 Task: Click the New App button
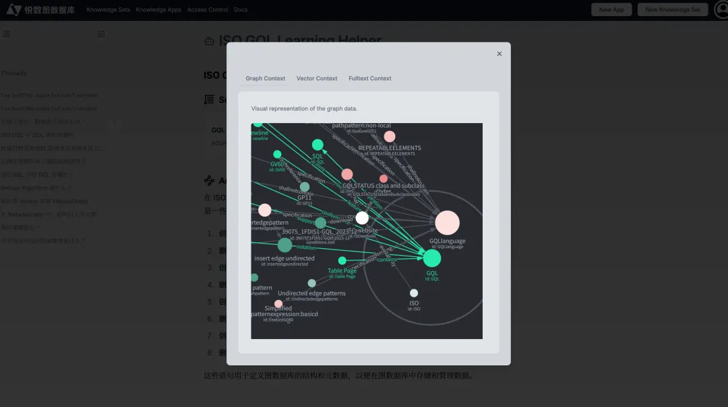click(611, 9)
